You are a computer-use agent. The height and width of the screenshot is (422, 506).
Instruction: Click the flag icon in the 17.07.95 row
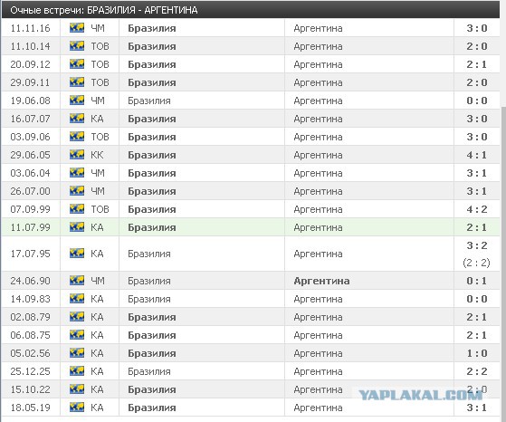pos(77,254)
